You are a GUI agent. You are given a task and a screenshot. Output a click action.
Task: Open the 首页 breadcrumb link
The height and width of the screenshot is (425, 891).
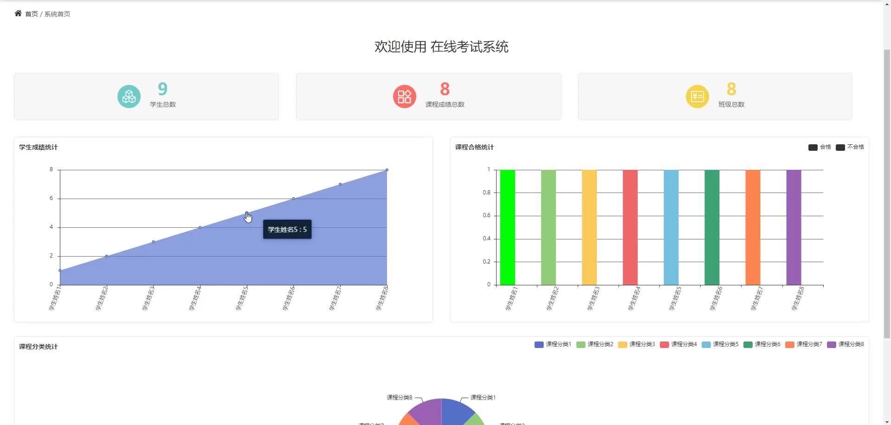click(x=32, y=14)
